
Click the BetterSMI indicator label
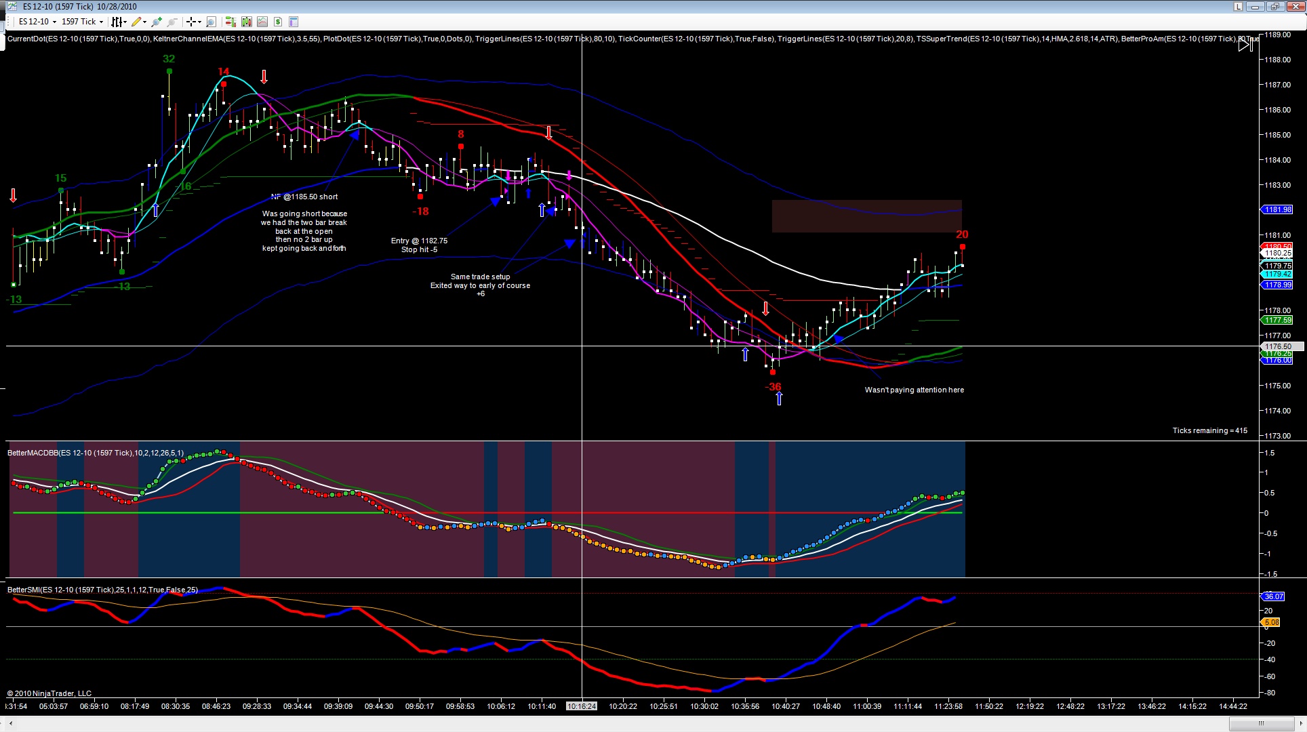tap(102, 590)
